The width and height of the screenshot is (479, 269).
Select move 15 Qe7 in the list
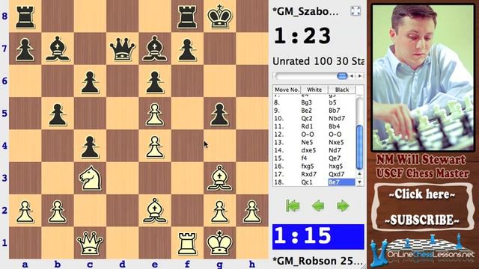[x=335, y=158]
